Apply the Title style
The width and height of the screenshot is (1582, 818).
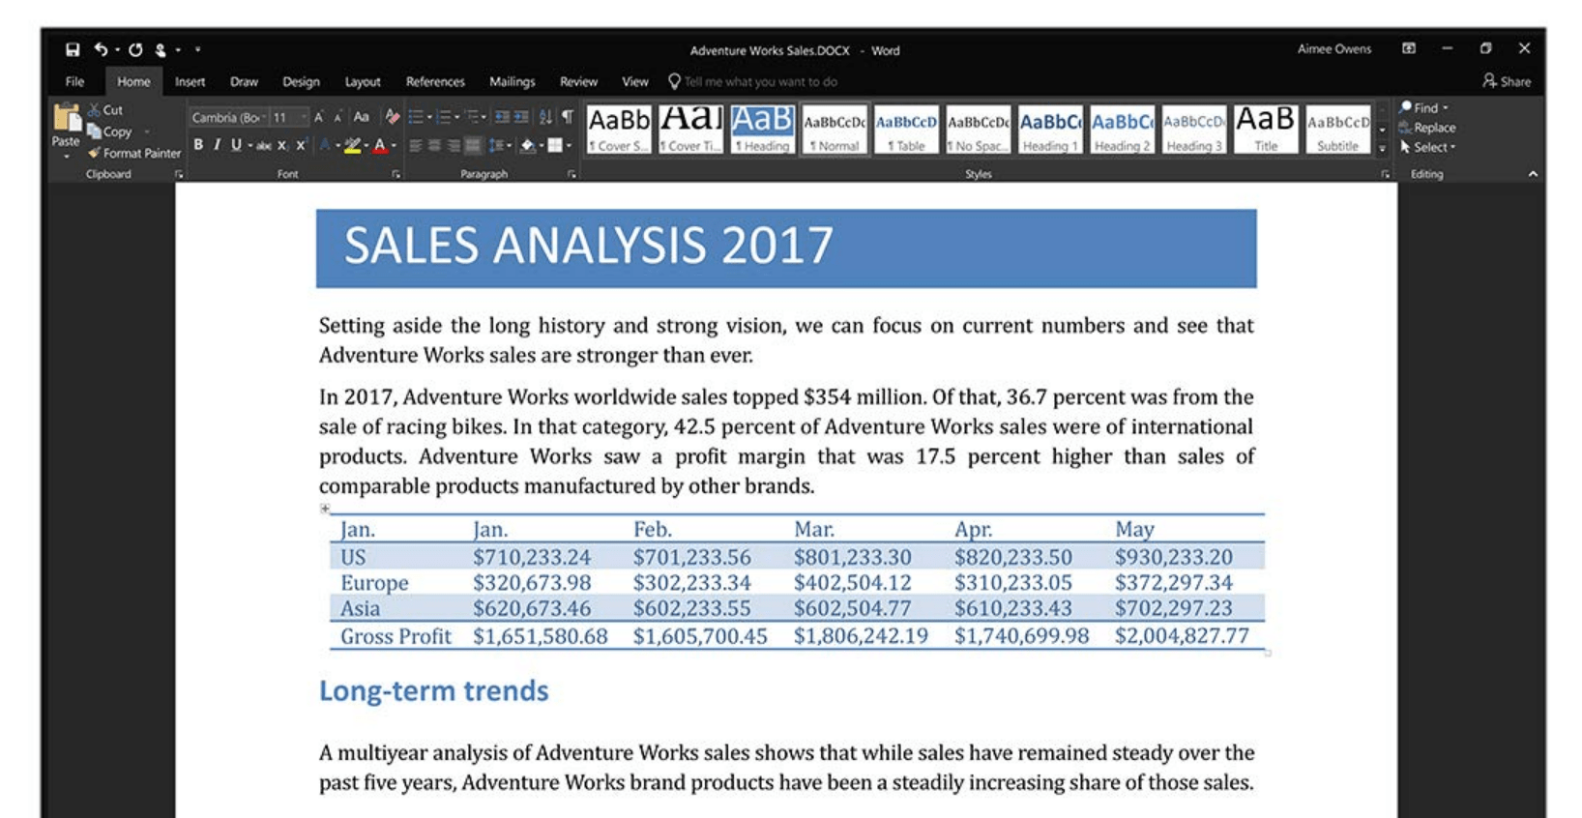(1266, 130)
